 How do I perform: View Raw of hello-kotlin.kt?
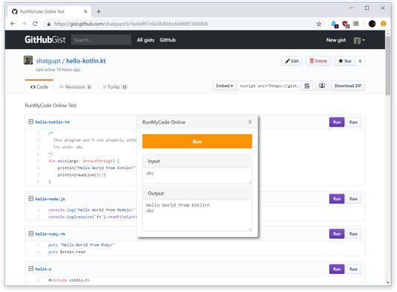click(x=353, y=122)
